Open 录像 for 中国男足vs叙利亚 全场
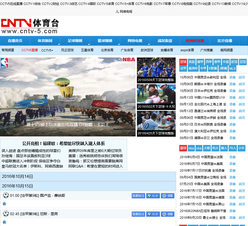This screenshot has width=248, height=226. (233, 77)
